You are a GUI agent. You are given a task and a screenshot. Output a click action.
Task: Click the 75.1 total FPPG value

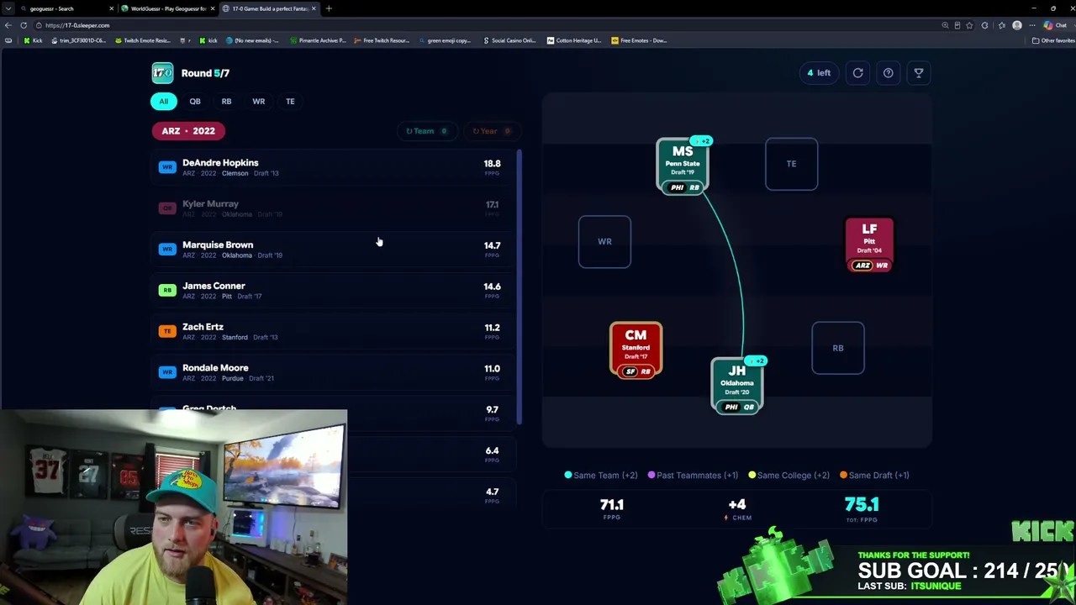pos(862,504)
